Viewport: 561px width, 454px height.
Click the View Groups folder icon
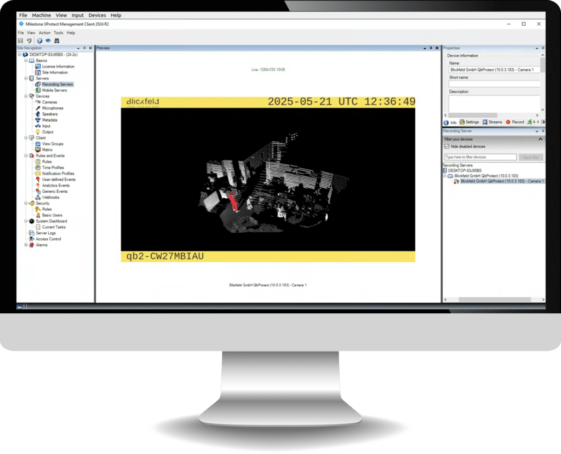click(x=38, y=144)
